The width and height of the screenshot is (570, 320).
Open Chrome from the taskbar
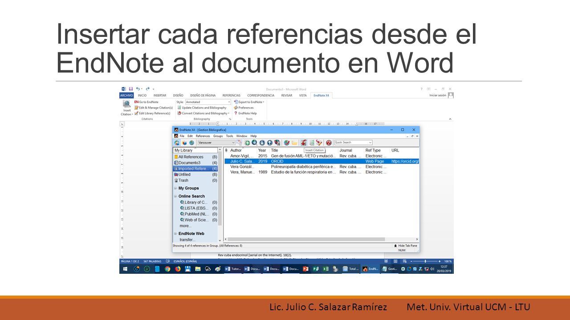pyautogui.click(x=167, y=269)
